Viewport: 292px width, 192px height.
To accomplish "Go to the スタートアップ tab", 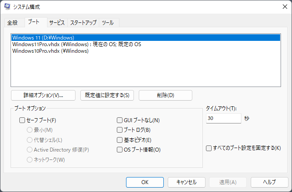I will [x=83, y=23].
